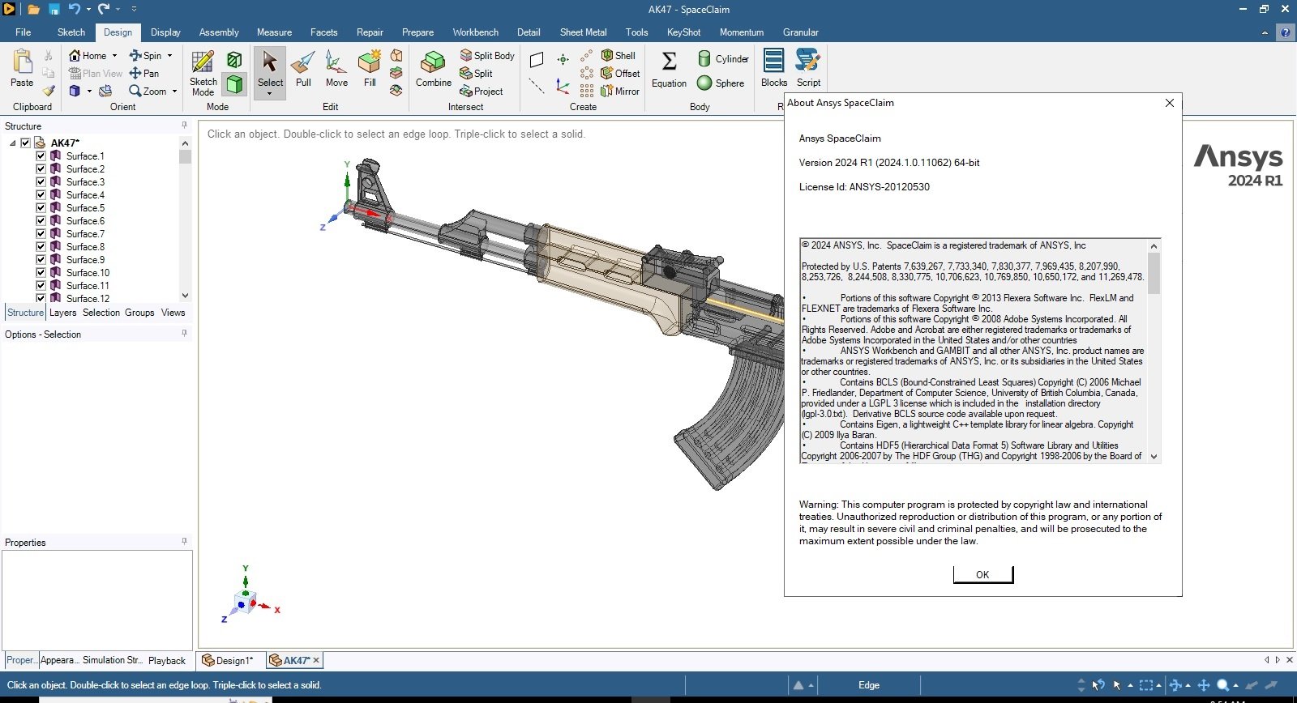Close the AK47 document tab
Image resolution: width=1297 pixels, height=703 pixels.
pyautogui.click(x=316, y=660)
